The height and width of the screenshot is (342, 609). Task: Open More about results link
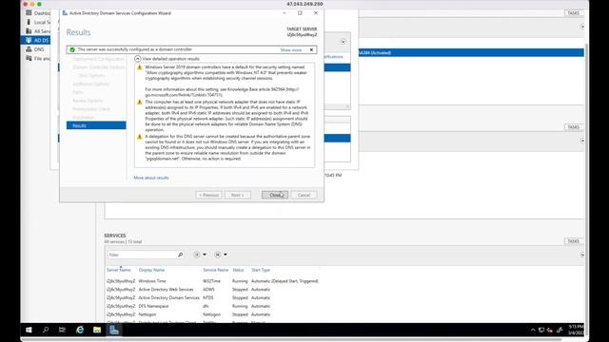coord(151,178)
